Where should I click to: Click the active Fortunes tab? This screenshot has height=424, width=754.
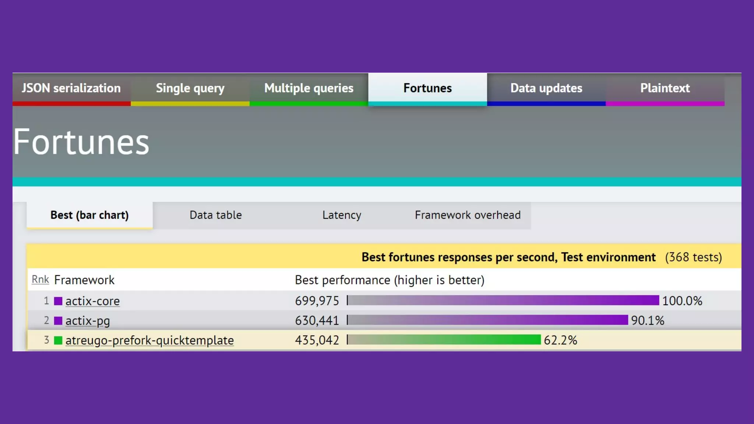(427, 88)
